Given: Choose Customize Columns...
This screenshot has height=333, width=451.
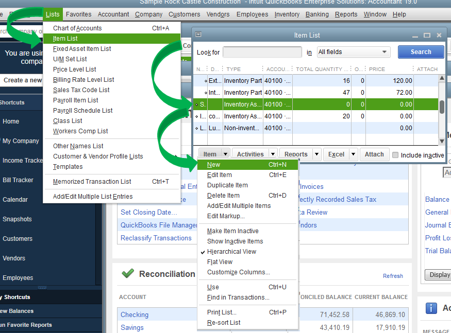Looking at the screenshot, I should [247, 272].
